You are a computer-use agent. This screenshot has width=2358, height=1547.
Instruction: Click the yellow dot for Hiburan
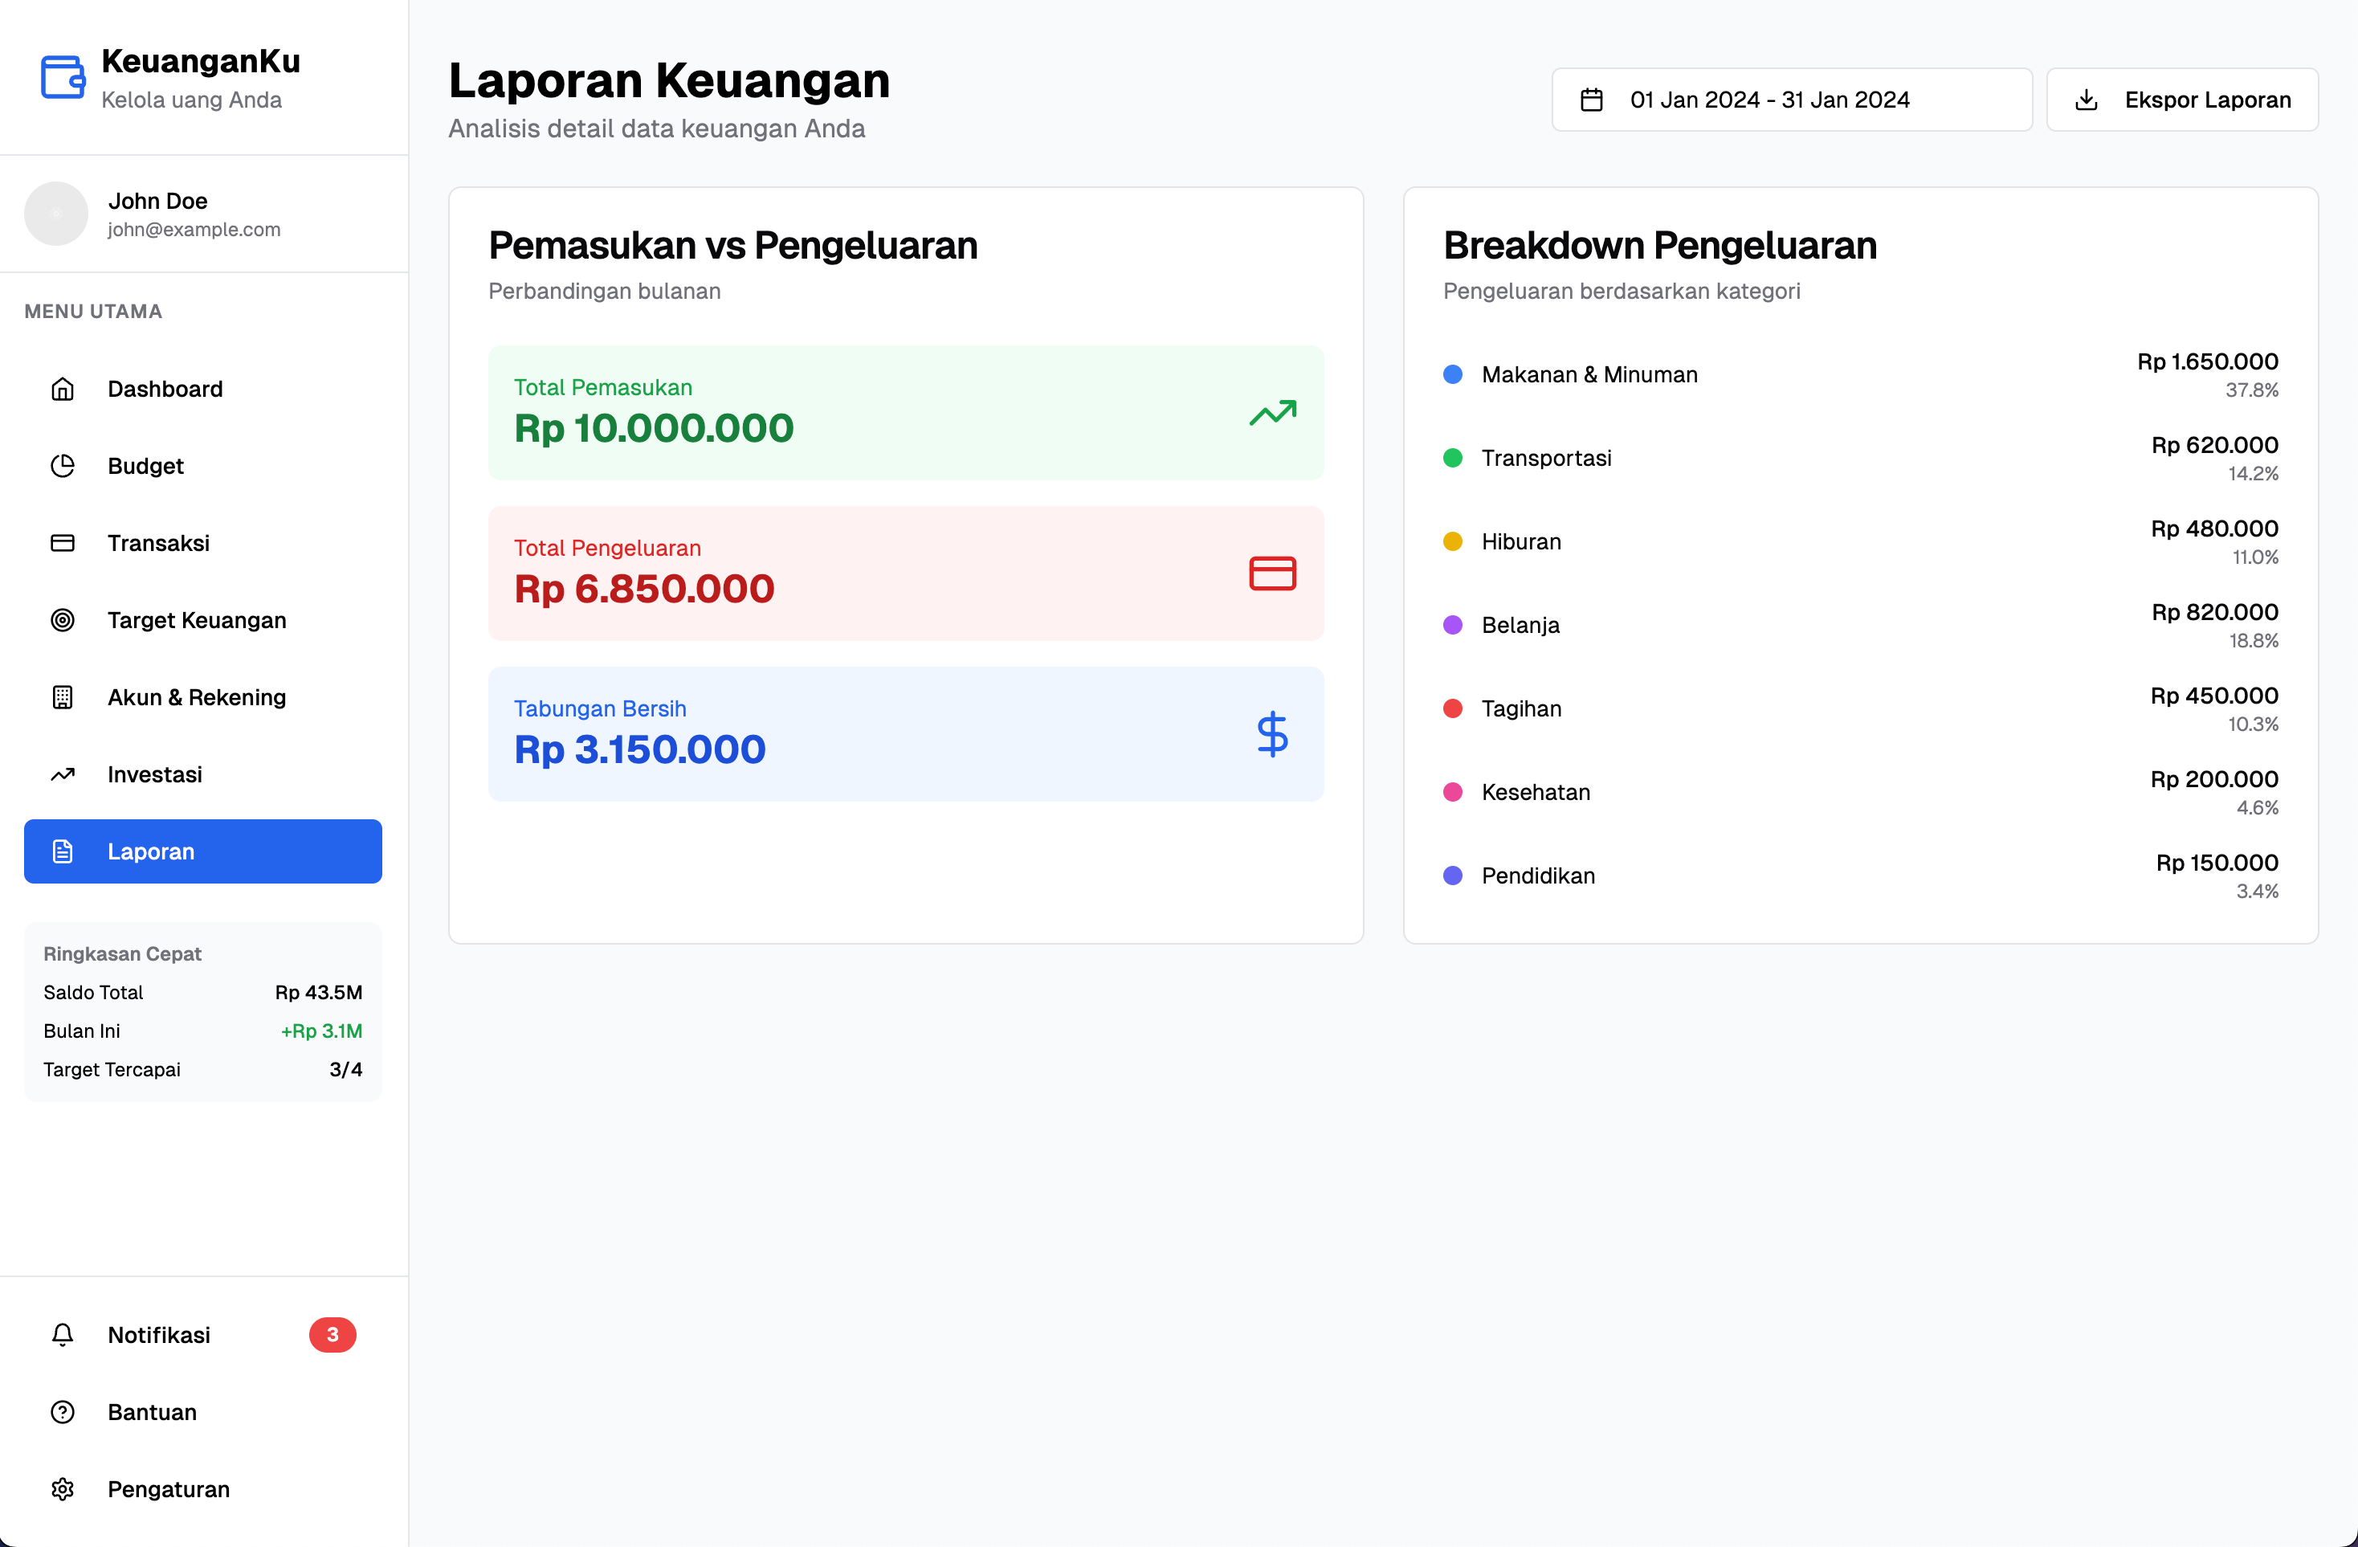[x=1452, y=541]
